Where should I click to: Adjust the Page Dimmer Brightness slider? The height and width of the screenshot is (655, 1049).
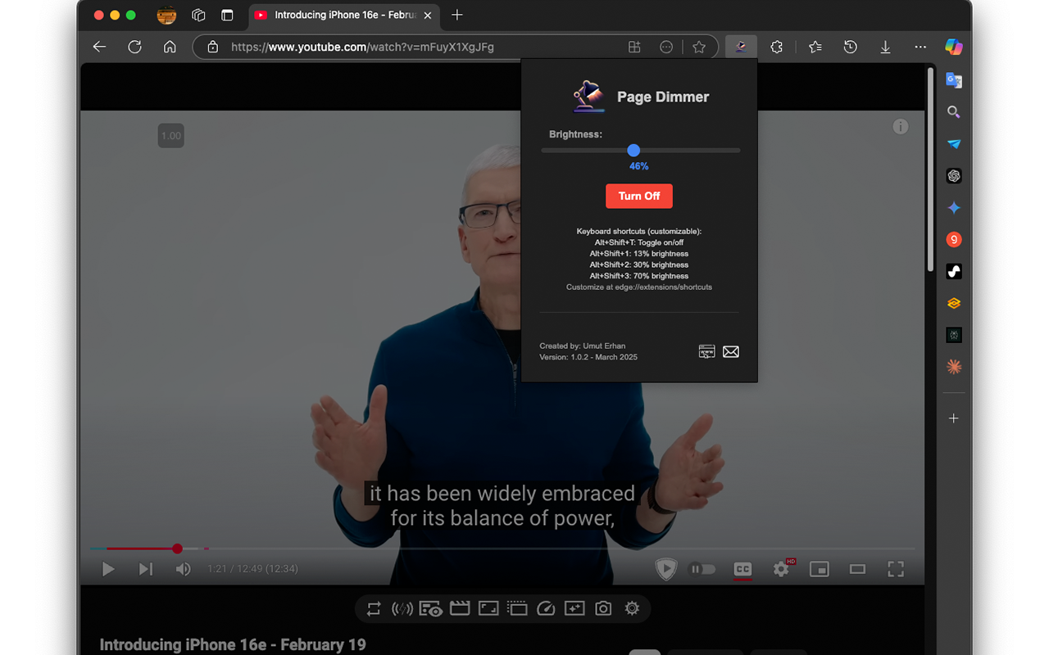coord(640,151)
